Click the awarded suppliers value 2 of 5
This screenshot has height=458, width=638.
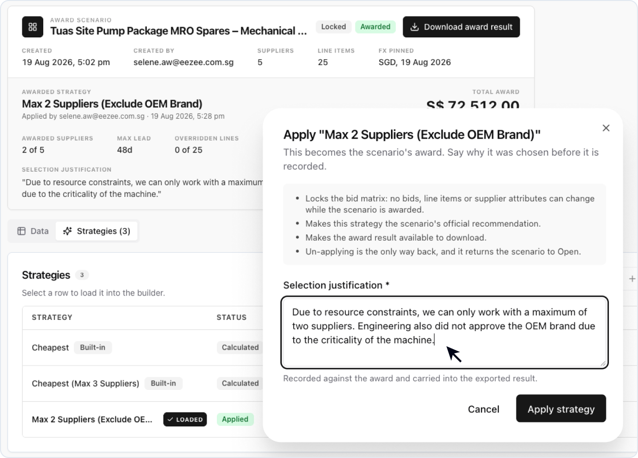(x=33, y=150)
